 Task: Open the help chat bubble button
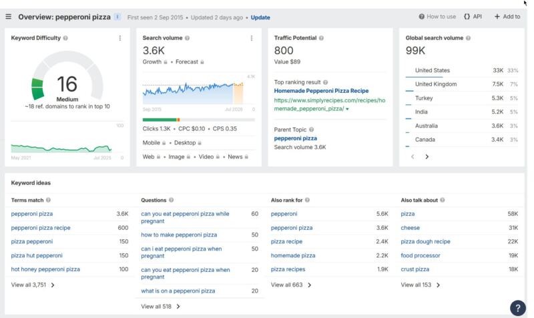click(x=518, y=308)
